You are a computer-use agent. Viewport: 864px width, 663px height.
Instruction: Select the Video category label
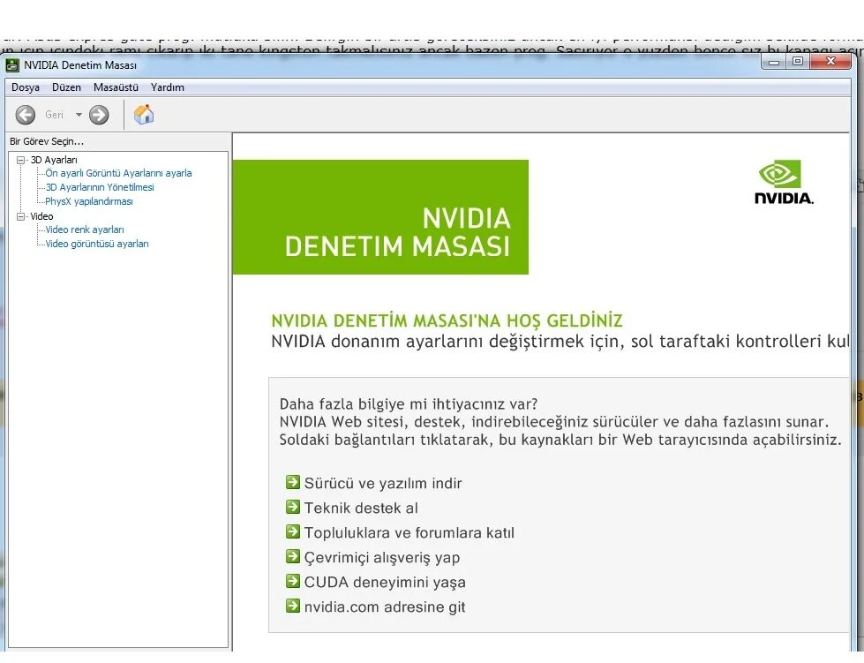(41, 216)
